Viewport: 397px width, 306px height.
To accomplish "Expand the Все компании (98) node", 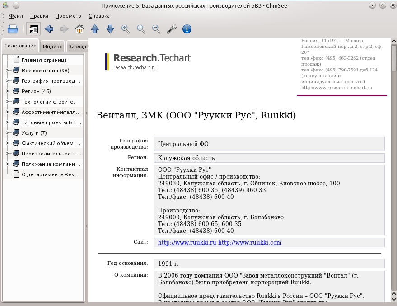I will click(x=7, y=71).
